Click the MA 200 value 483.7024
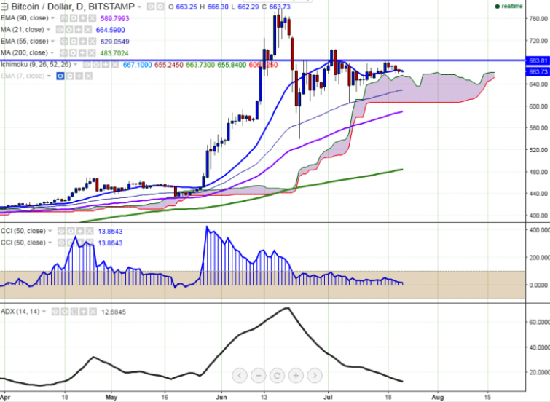The image size is (550, 402). coord(114,53)
